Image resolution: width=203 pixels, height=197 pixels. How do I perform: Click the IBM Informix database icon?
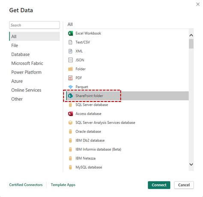coord(70,149)
